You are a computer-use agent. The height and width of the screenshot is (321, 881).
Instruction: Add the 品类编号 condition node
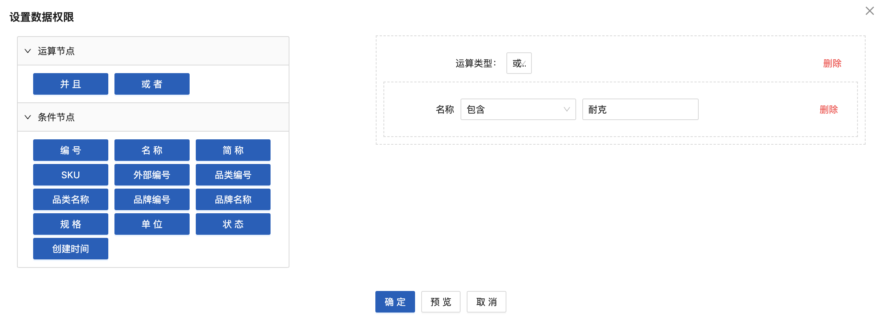click(233, 175)
